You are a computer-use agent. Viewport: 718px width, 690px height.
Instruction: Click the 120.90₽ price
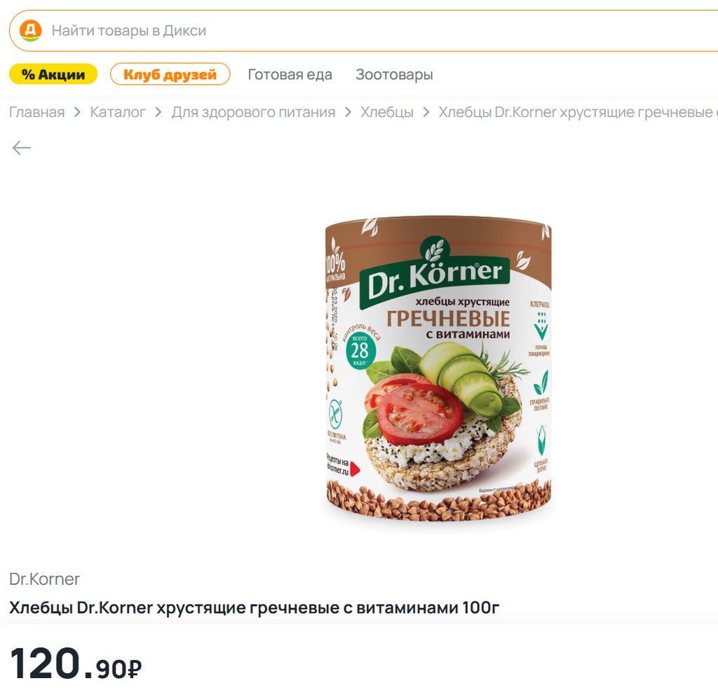76,664
